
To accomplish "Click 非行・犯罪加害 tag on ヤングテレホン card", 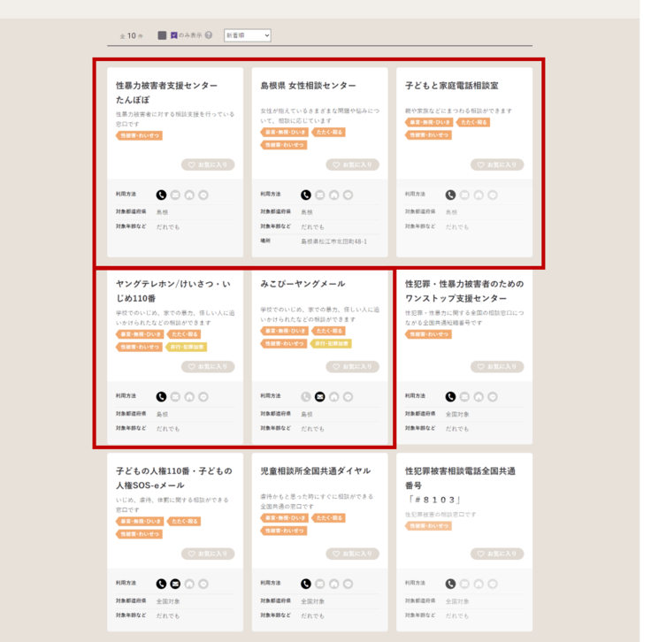I will coord(186,347).
